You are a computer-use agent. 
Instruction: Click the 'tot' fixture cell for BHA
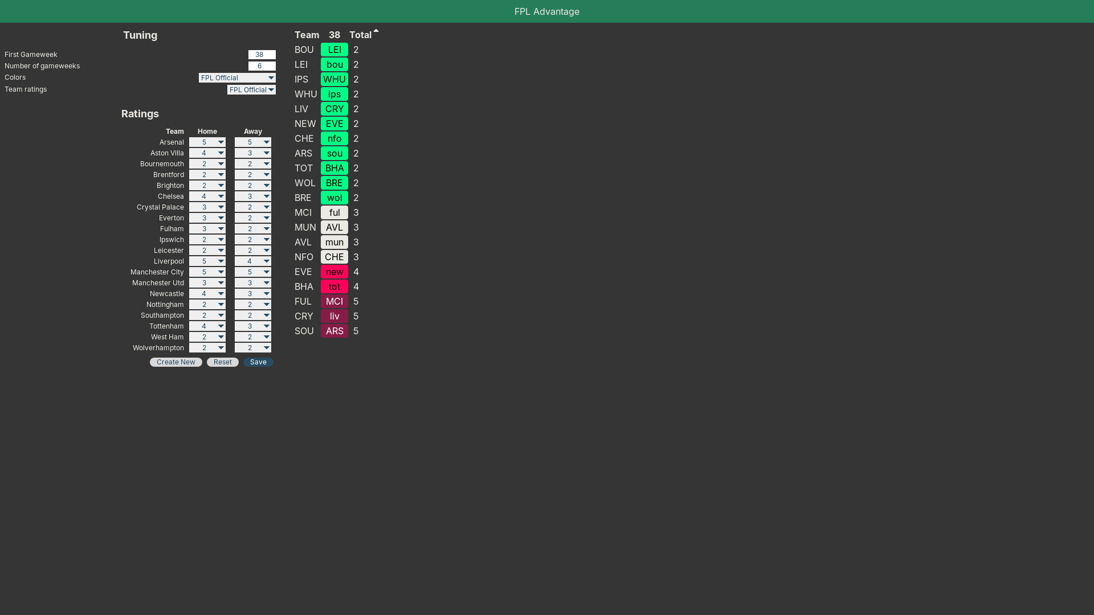coord(334,286)
